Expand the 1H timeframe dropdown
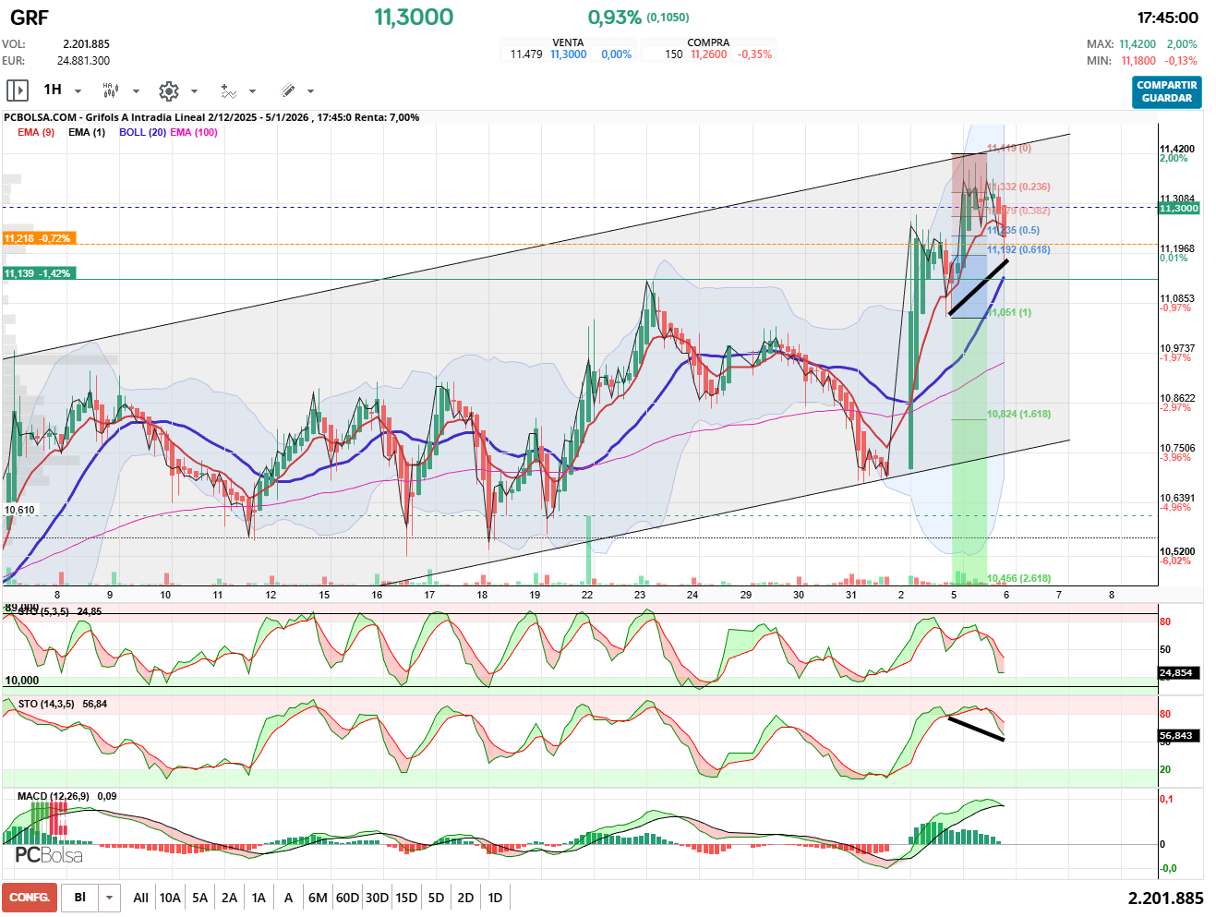This screenshot has width=1216, height=917. pyautogui.click(x=78, y=91)
